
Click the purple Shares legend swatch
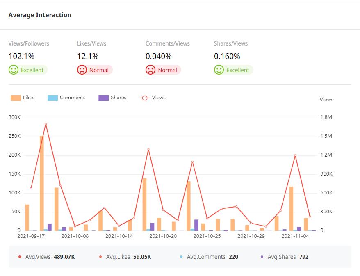[103, 98]
